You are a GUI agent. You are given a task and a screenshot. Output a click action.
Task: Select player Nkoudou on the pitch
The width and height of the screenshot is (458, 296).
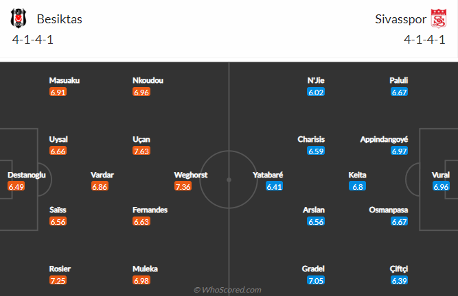148,80
